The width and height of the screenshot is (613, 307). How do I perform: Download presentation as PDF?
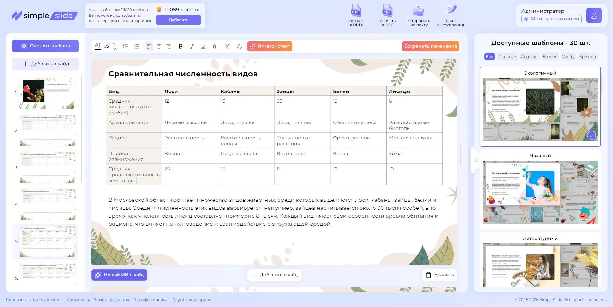pos(387,15)
